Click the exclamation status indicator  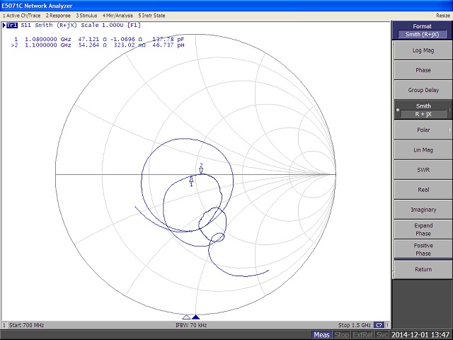pyautogui.click(x=387, y=325)
